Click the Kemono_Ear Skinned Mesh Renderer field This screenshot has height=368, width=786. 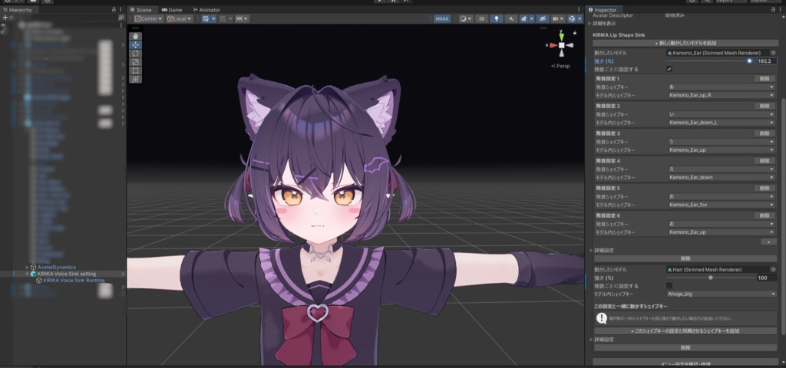(x=718, y=53)
